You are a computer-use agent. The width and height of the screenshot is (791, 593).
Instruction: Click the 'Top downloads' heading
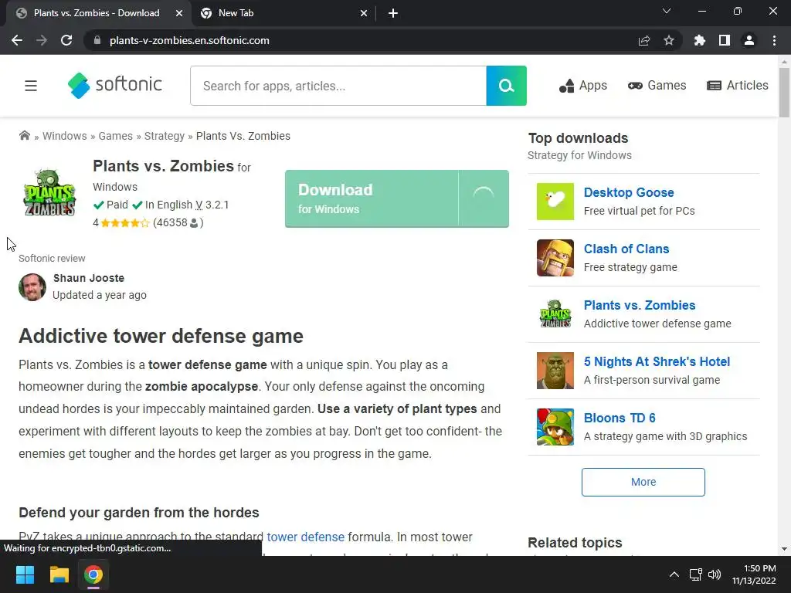tap(578, 138)
